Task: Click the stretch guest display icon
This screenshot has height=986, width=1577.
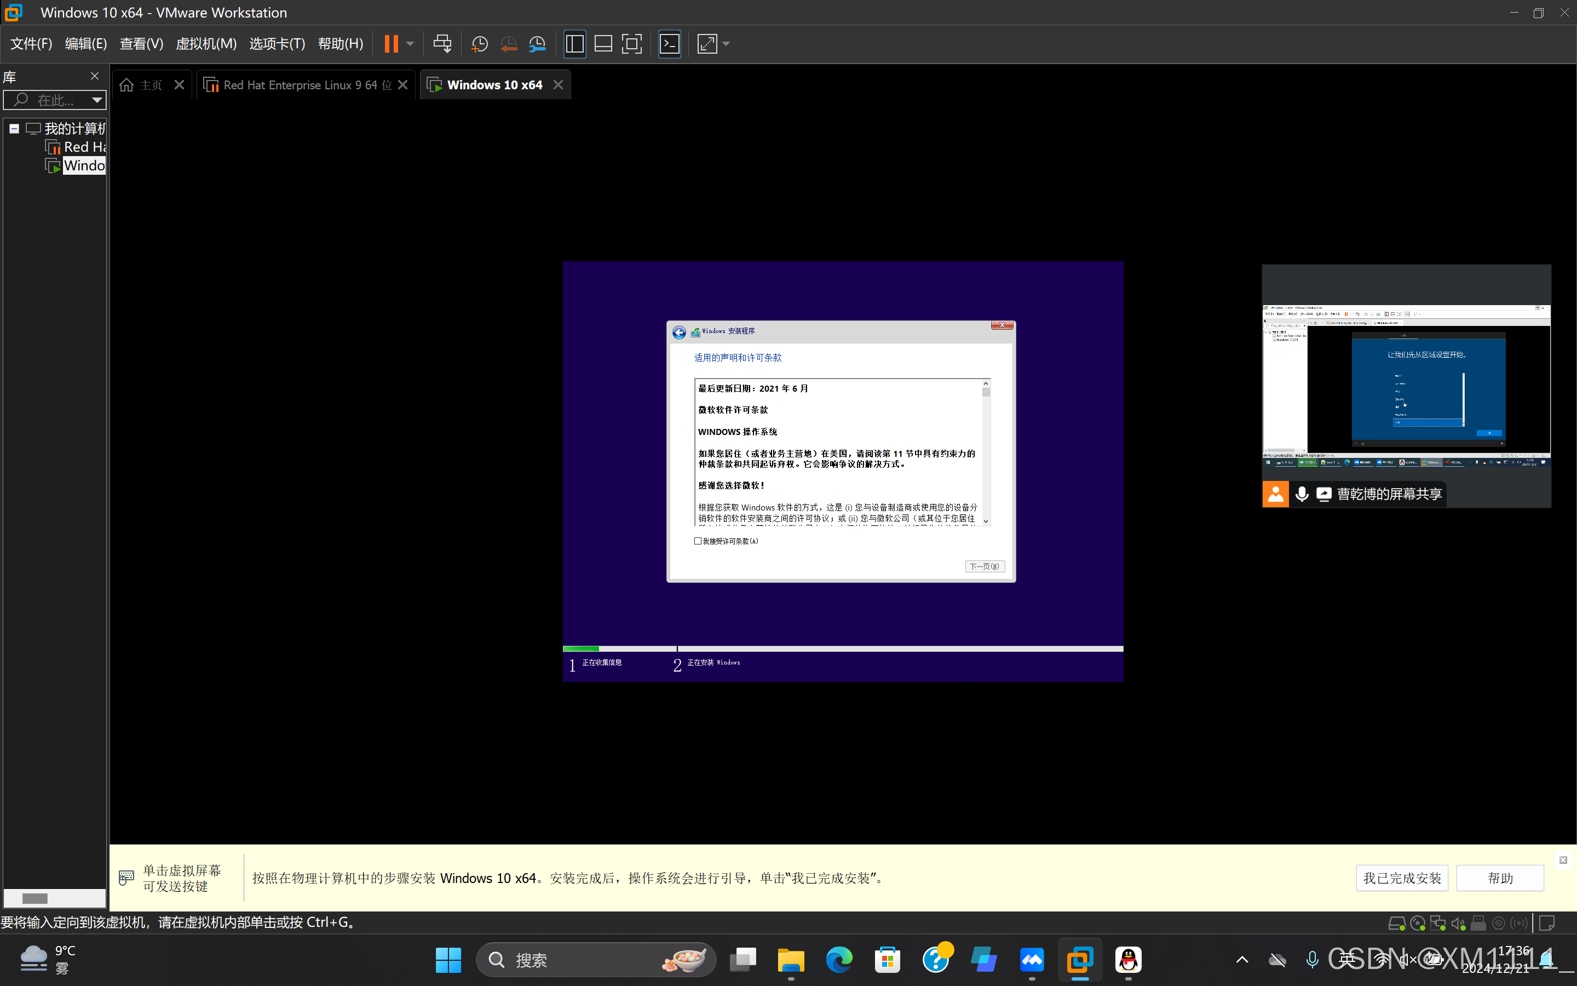Action: click(707, 44)
